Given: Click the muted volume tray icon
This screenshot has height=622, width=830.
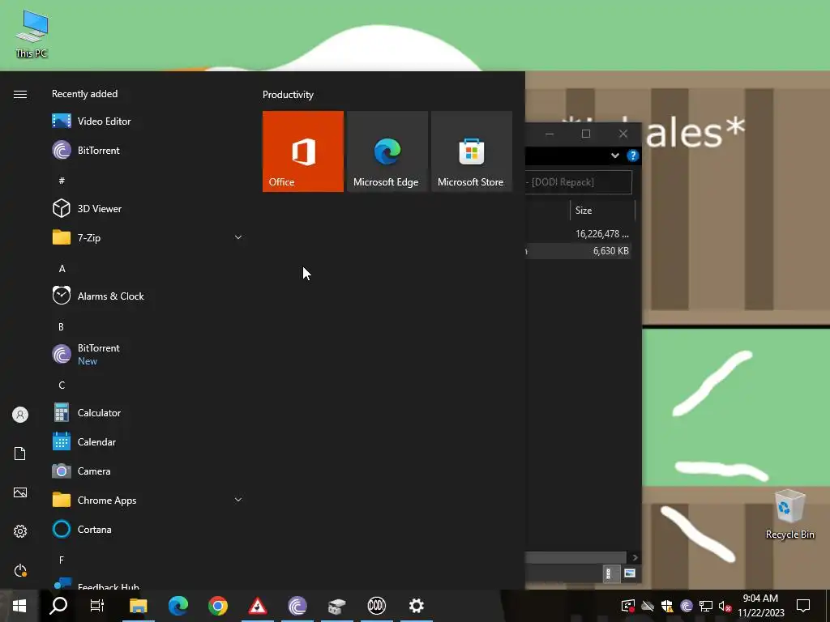Looking at the screenshot, I should 725,606.
